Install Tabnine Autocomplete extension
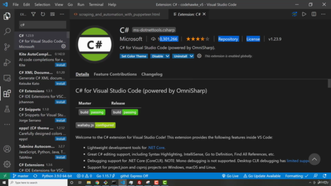Screen dimensions: 331x186 61,157
